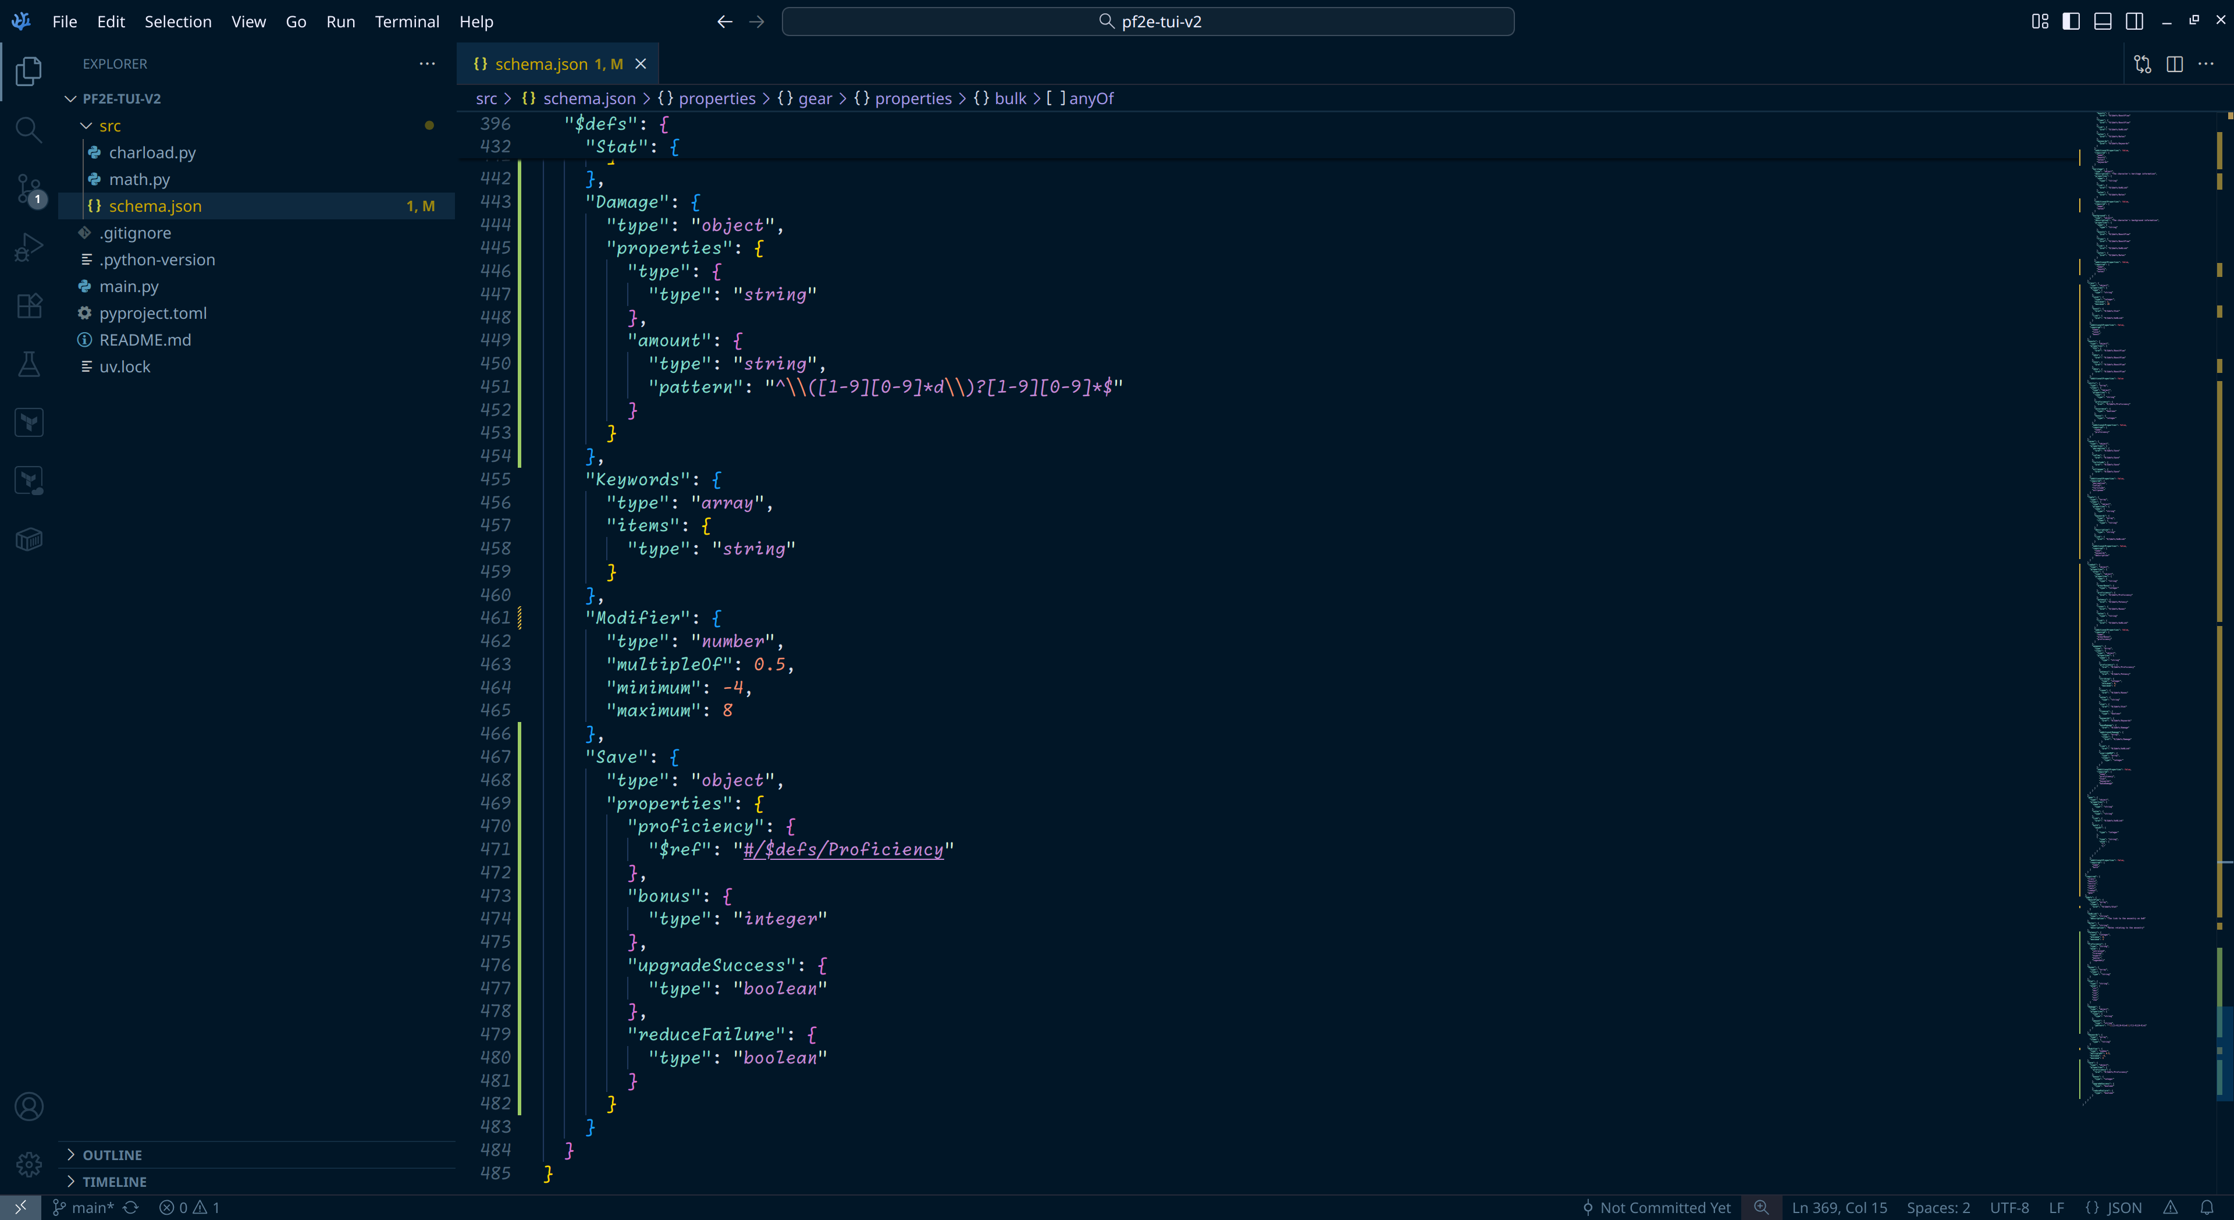This screenshot has height=1220, width=2234.
Task: Split the editor to the right
Action: click(x=2174, y=64)
